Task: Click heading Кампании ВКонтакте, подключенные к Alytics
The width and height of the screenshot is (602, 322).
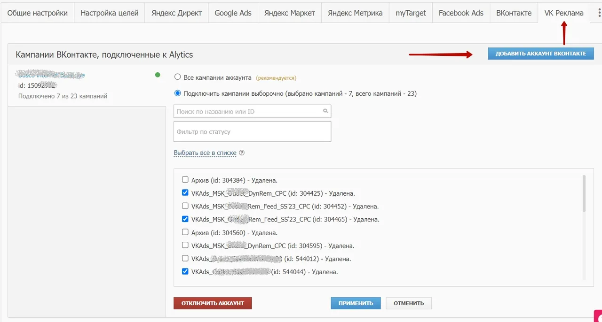Action: (x=104, y=54)
